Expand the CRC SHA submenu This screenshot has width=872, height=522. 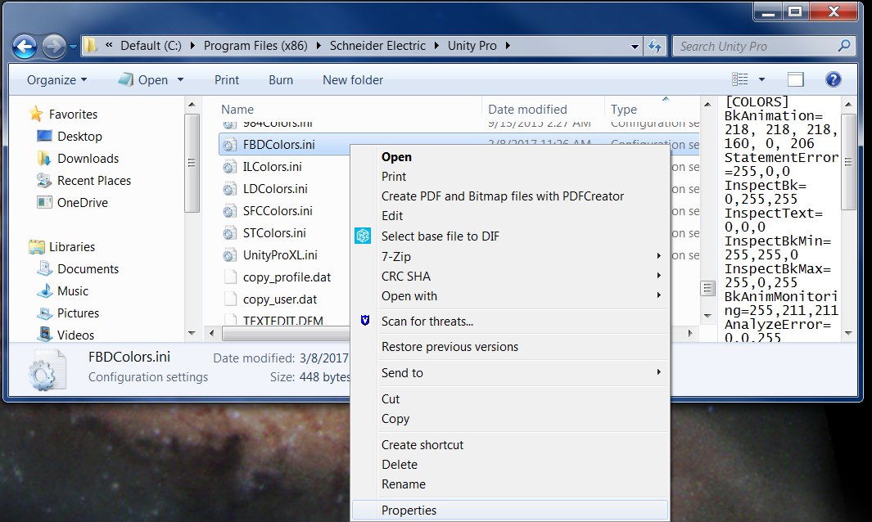510,277
